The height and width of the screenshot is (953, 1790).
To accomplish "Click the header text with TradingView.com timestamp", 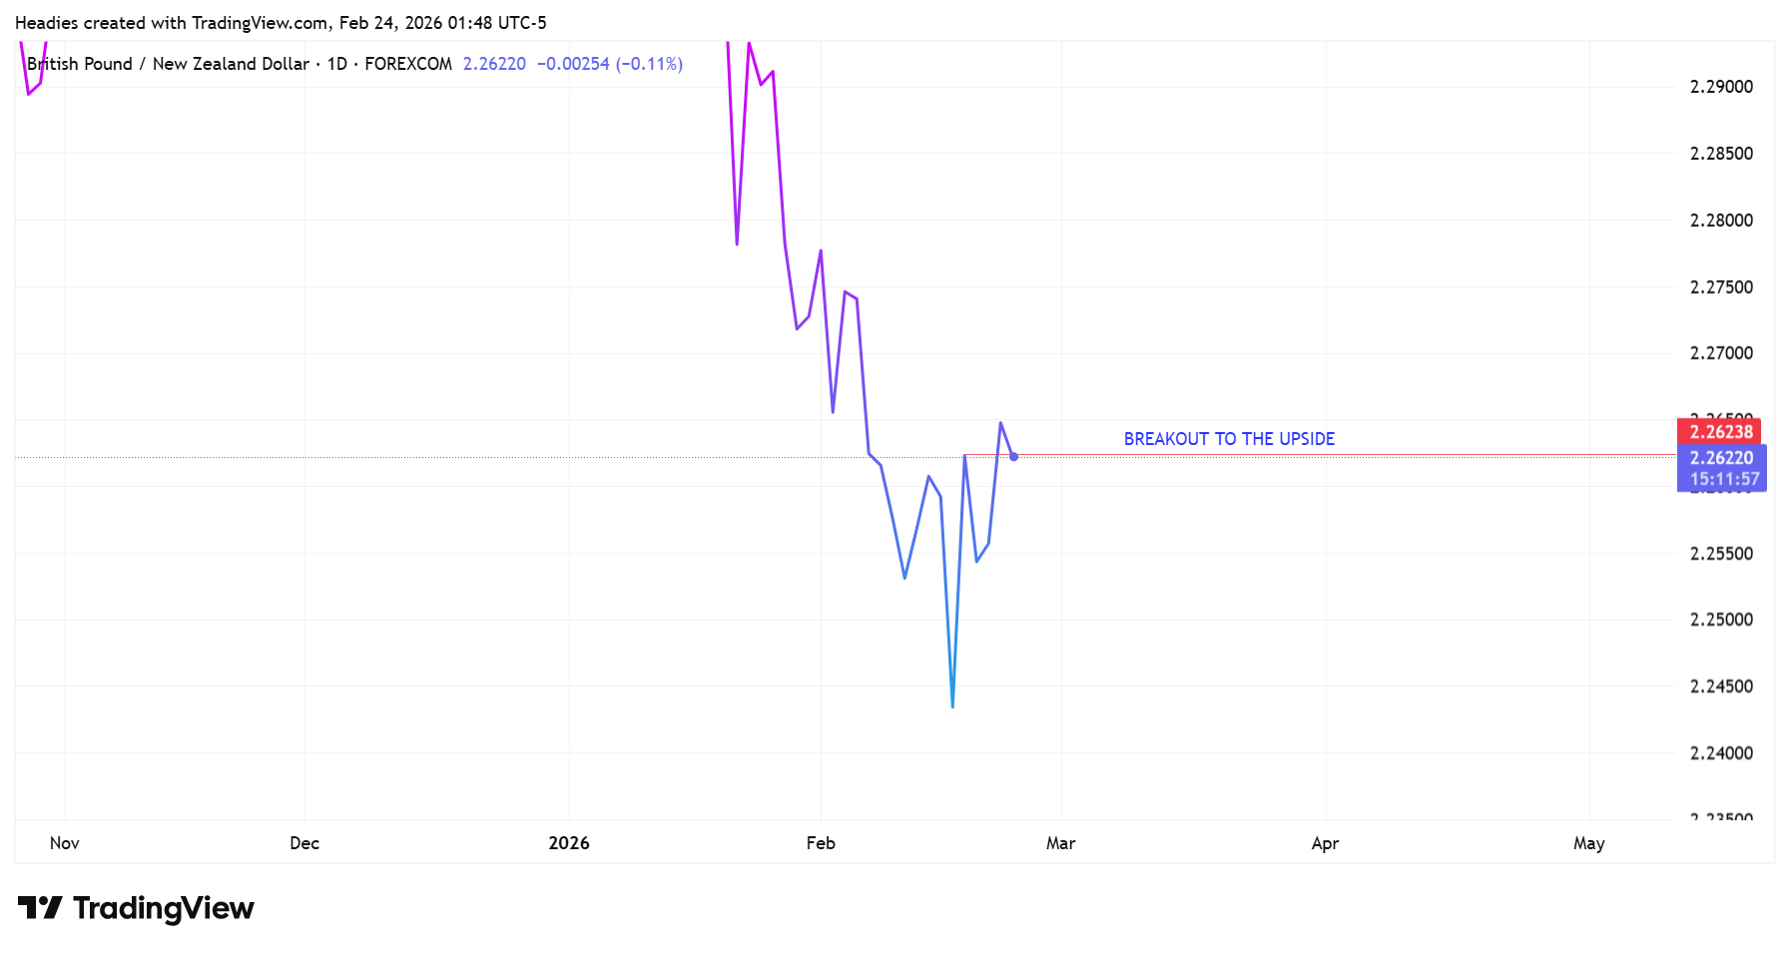I will (x=281, y=23).
